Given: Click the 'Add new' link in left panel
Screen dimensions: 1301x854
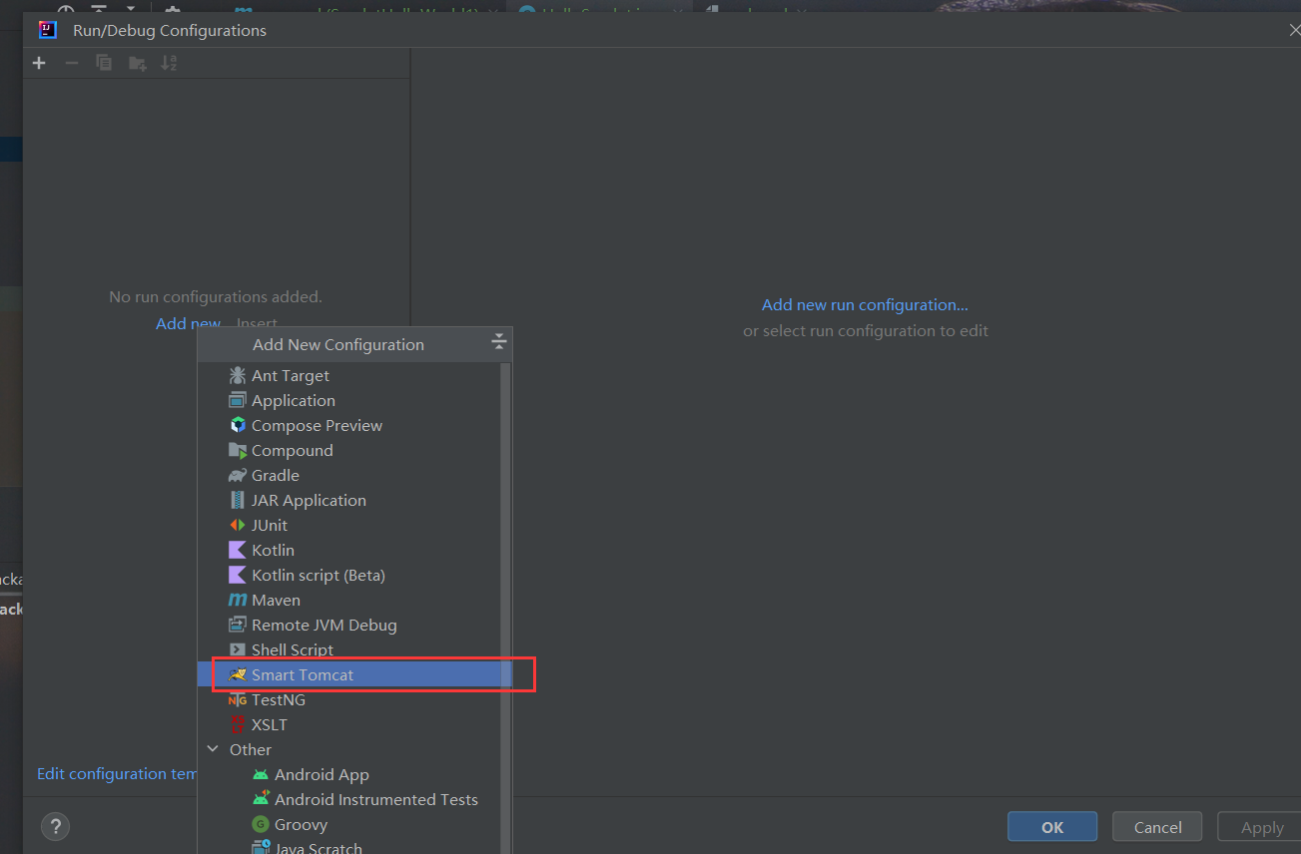Looking at the screenshot, I should coord(188,323).
